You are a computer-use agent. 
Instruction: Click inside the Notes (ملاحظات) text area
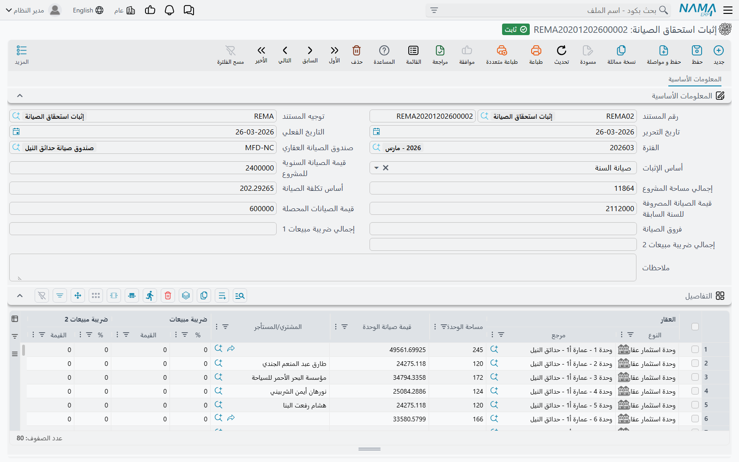[x=323, y=267]
